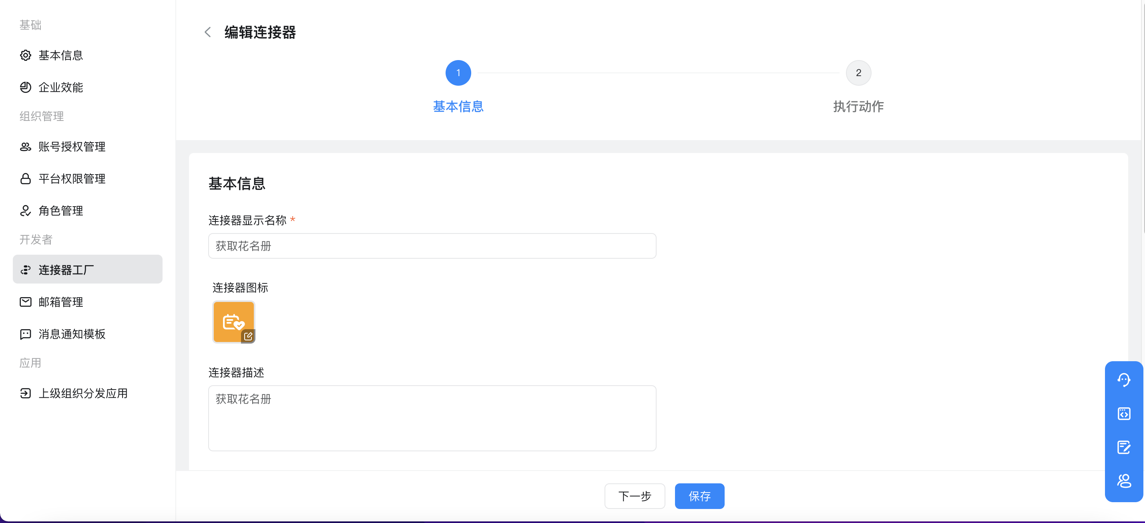
Task: Click the blue 保存 button
Action: [699, 496]
